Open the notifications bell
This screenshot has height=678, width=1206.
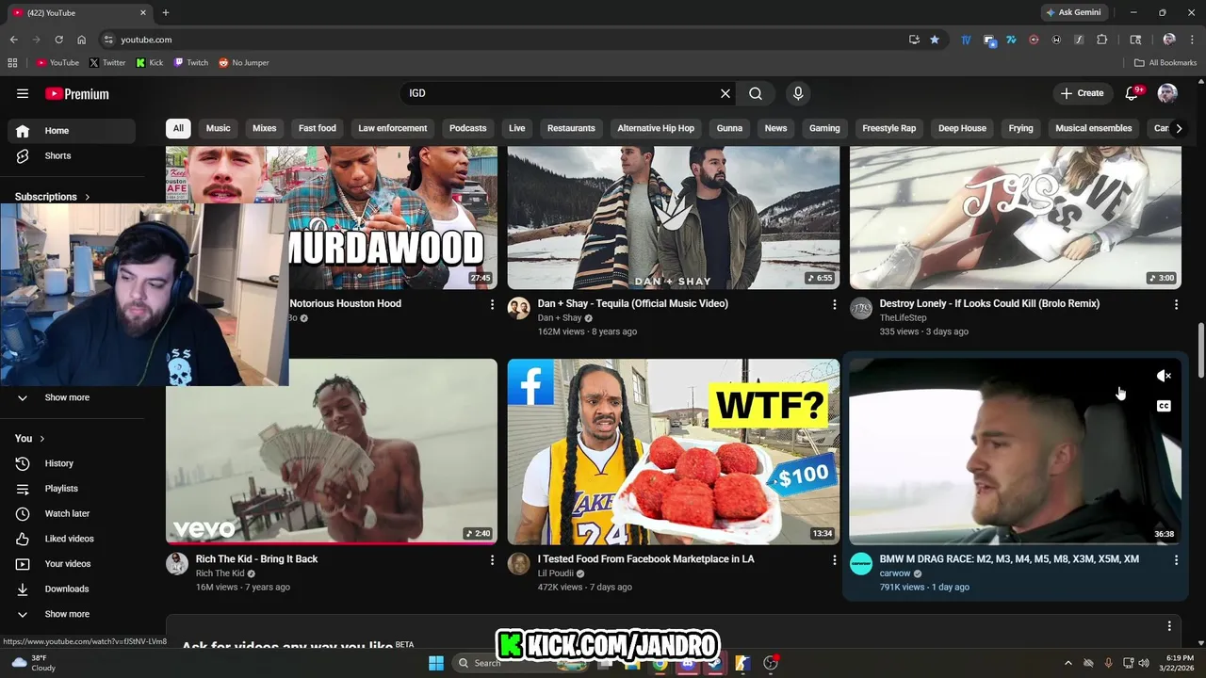click(1133, 93)
